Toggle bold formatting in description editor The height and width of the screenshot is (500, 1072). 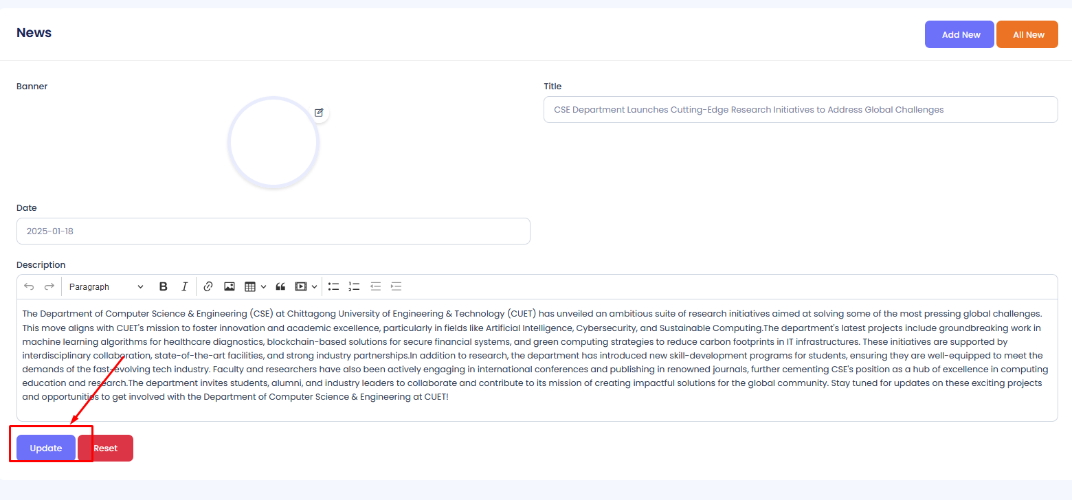[164, 286]
